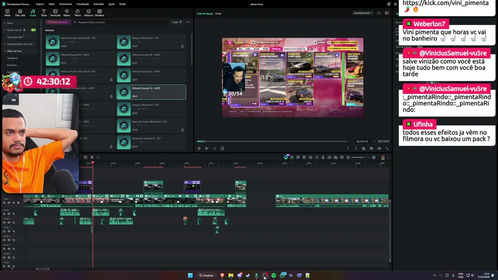Open the Ajuda menu
The height and width of the screenshot is (280, 498).
coord(111,4)
